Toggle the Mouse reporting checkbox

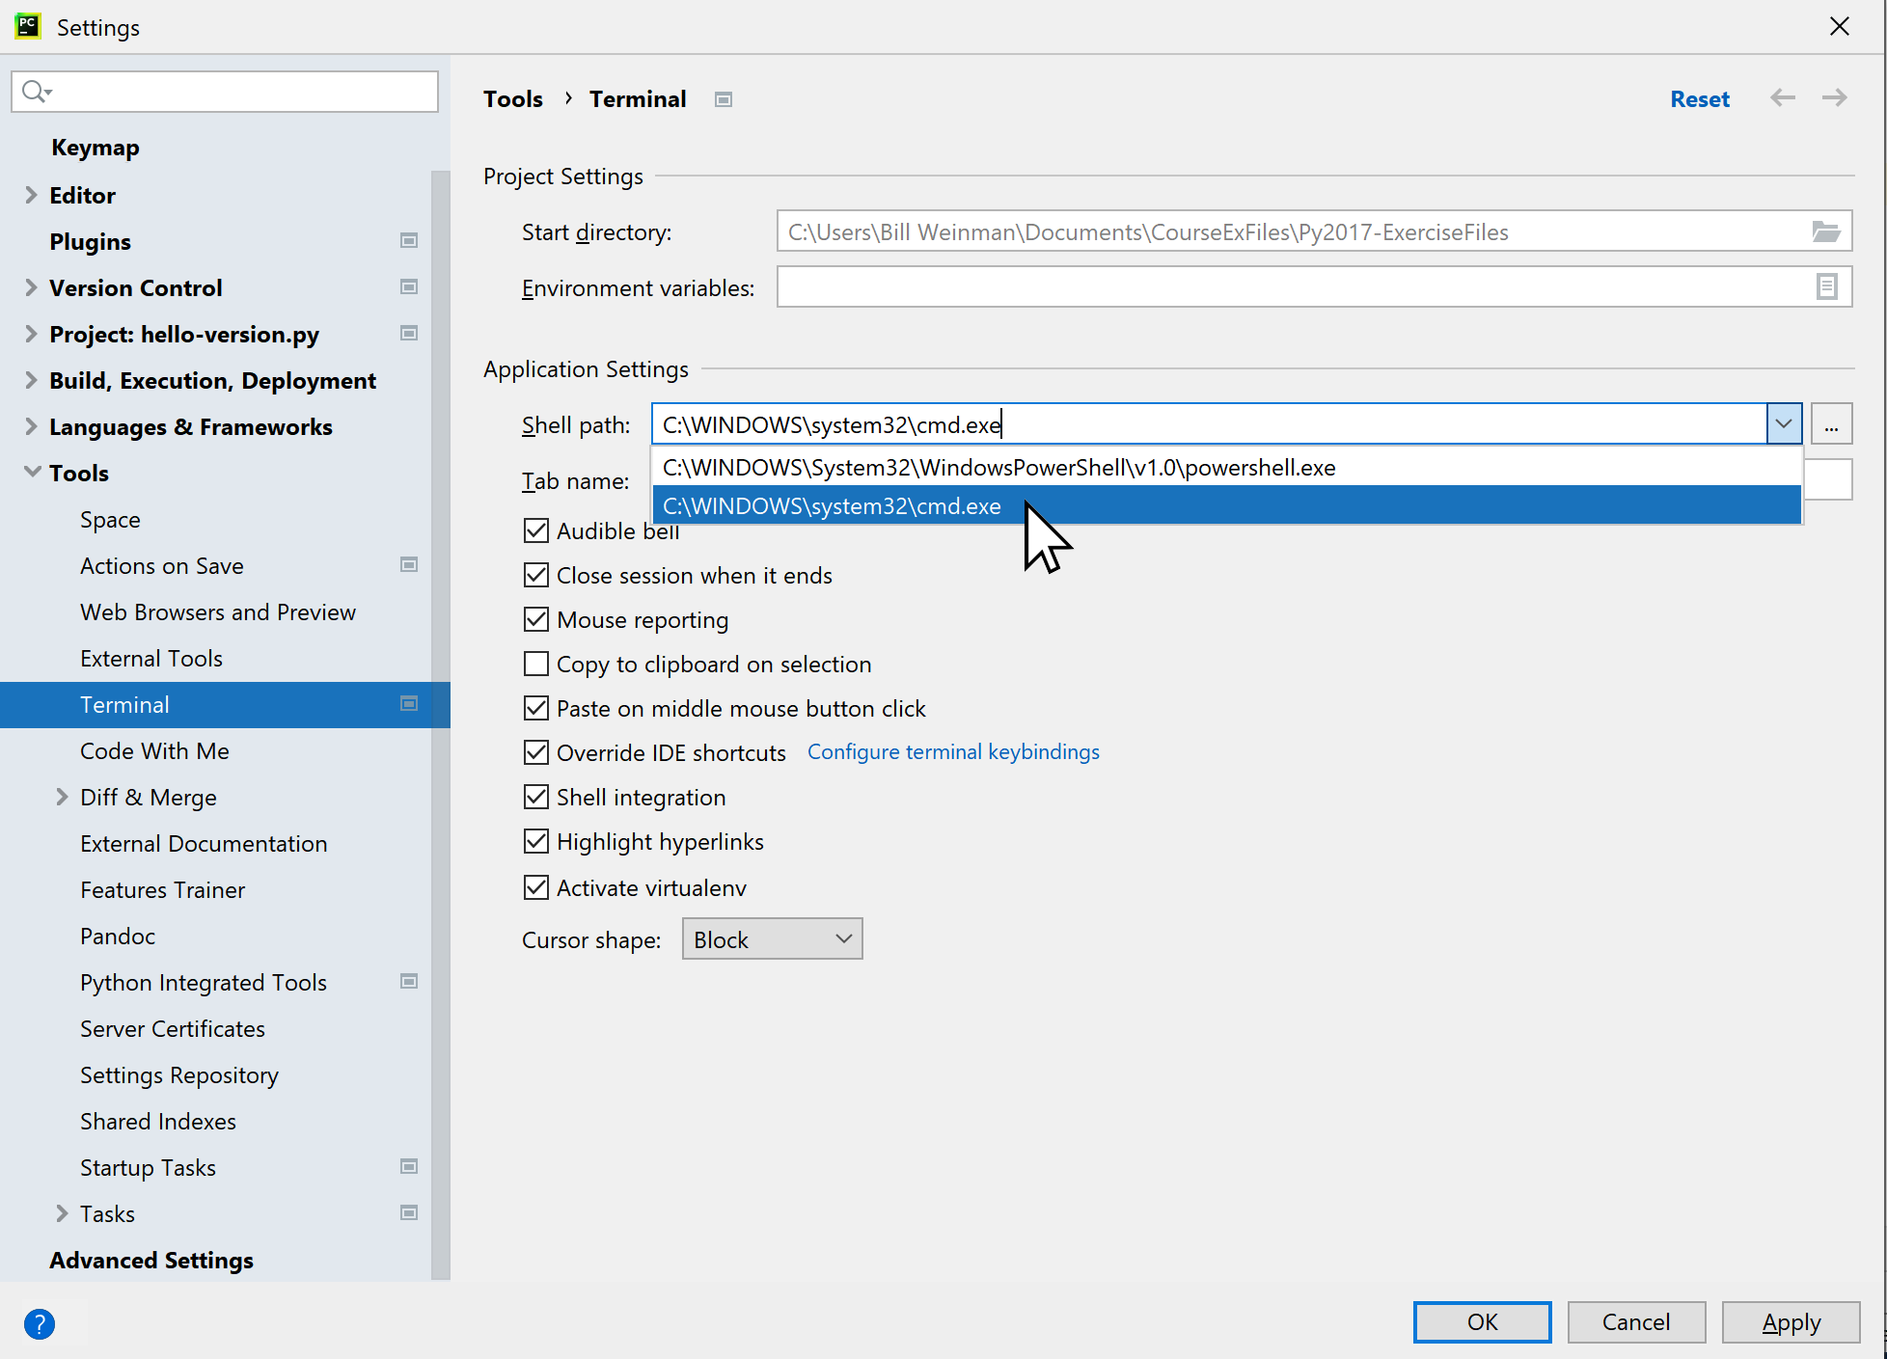[536, 619]
